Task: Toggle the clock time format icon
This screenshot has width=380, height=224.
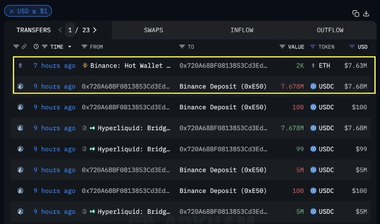Action: click(36, 46)
